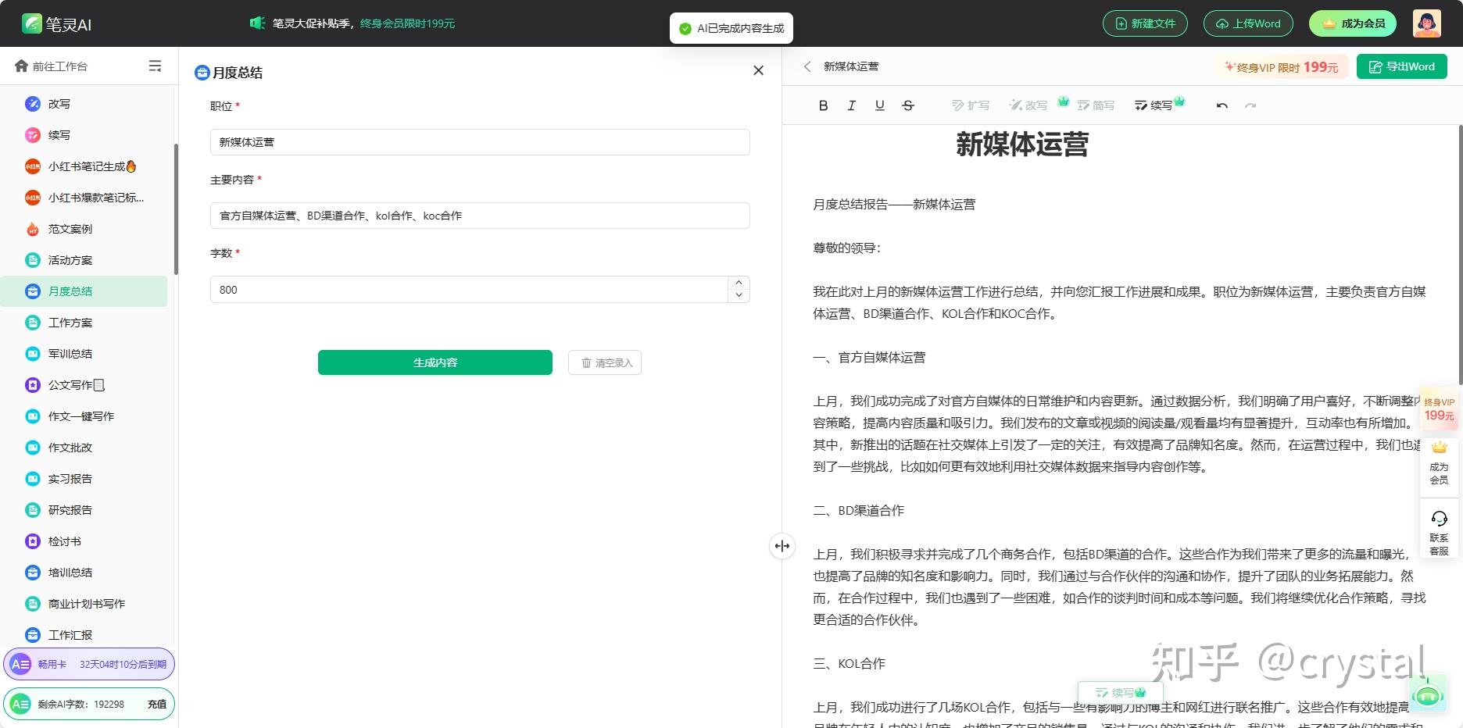
Task: Open 商业计划书写作 template
Action: click(84, 604)
